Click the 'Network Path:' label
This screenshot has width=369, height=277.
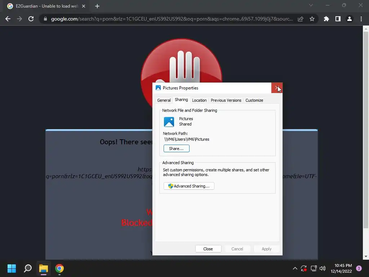pos(175,133)
